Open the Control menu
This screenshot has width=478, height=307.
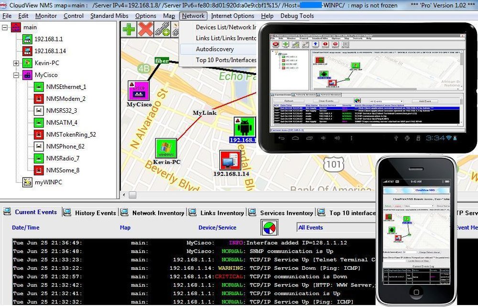(x=74, y=16)
